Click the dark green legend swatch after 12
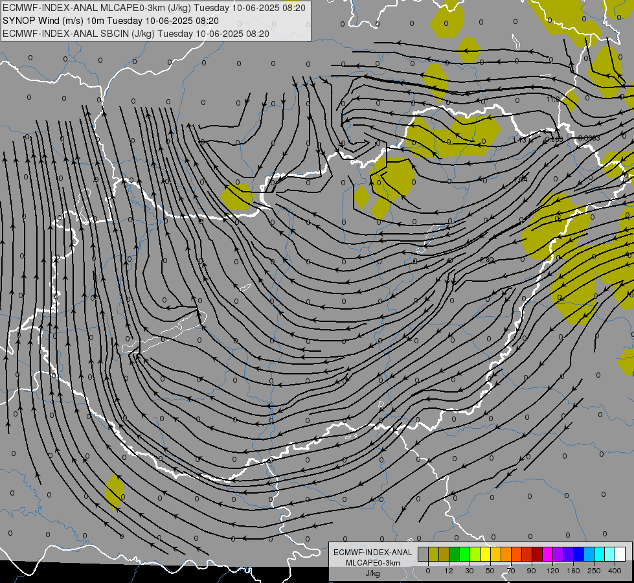This screenshot has width=634, height=583. [x=455, y=554]
